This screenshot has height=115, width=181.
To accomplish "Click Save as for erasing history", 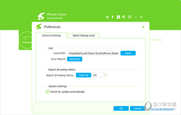I will (84, 75).
